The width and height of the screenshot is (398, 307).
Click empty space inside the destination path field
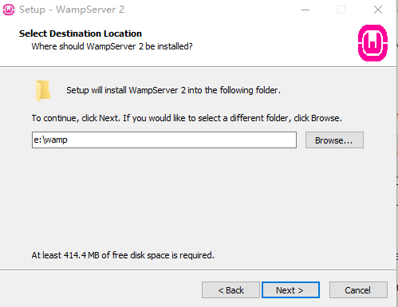(x=181, y=140)
